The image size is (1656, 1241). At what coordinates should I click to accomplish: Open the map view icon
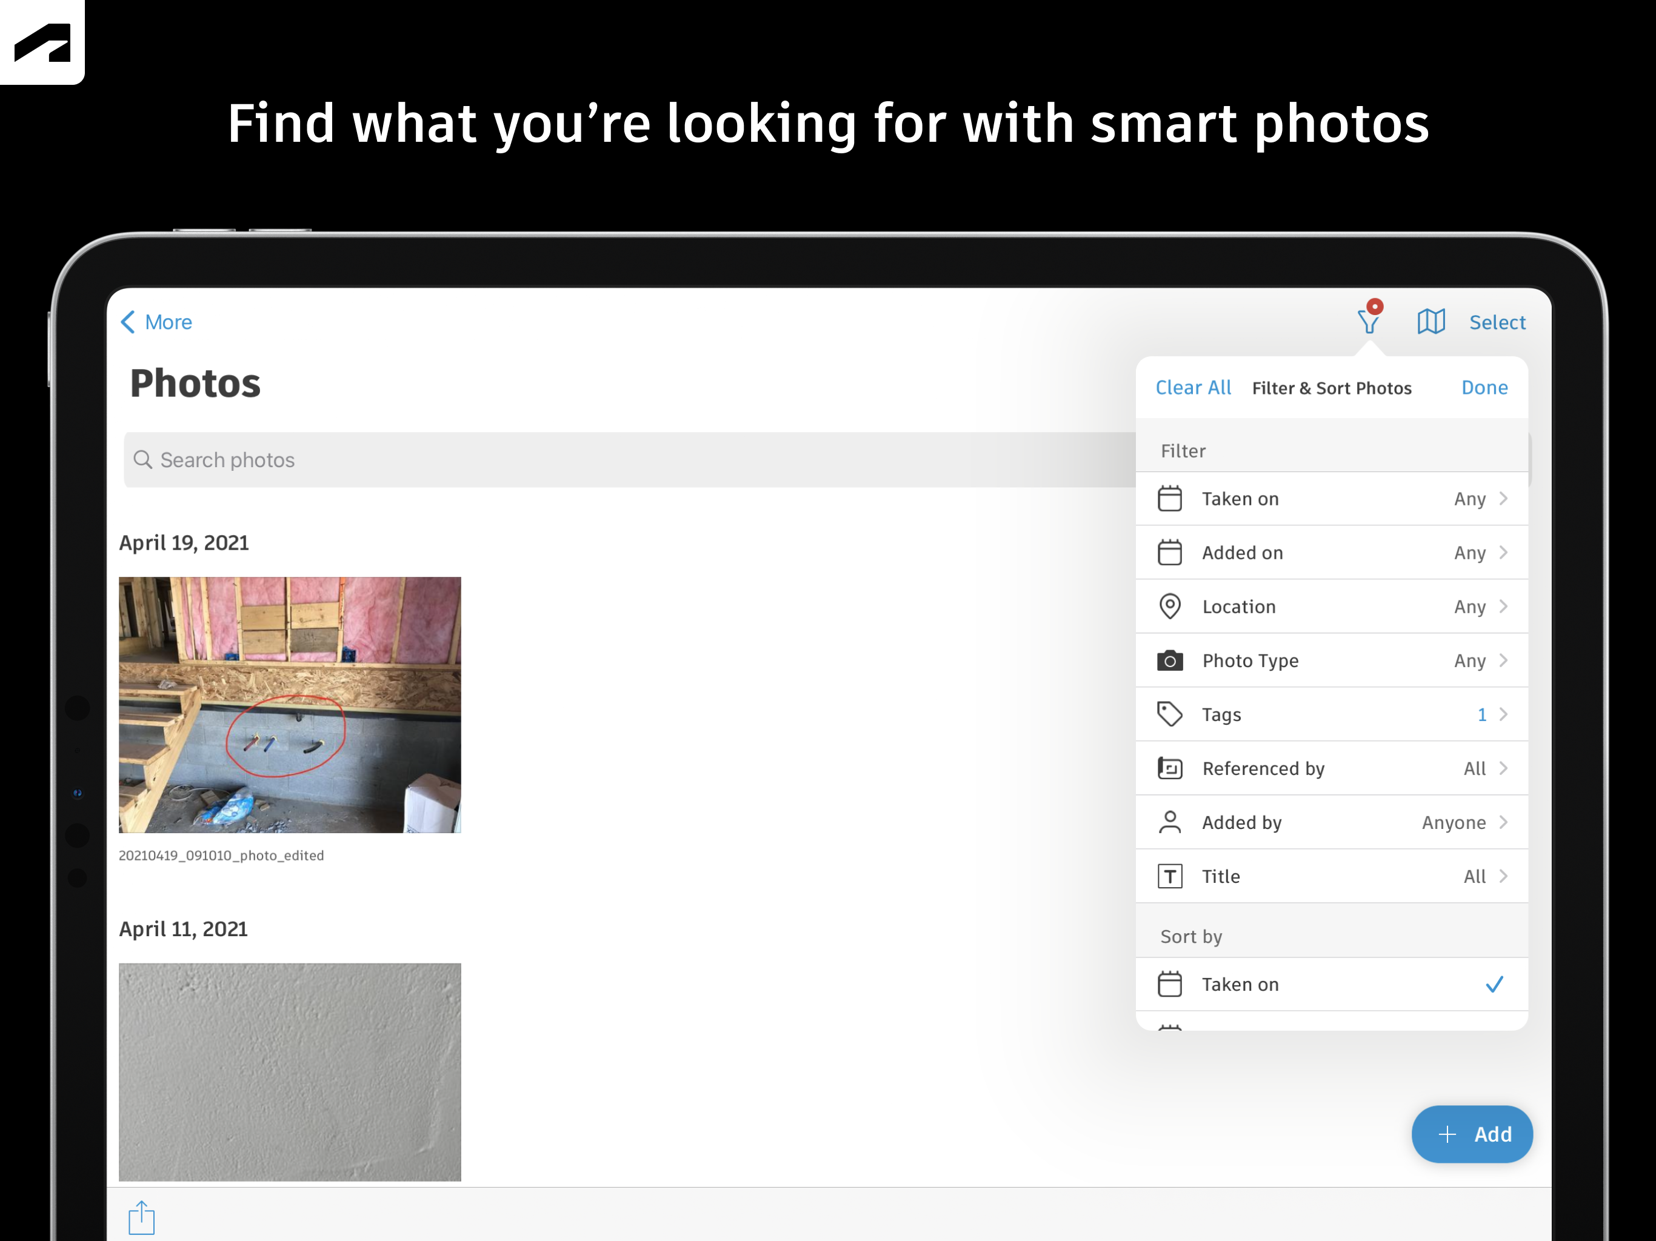point(1430,322)
